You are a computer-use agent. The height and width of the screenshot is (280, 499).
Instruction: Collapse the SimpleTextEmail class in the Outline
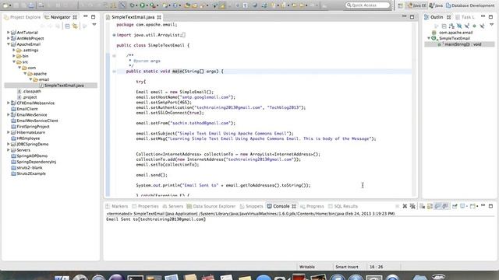(429, 38)
